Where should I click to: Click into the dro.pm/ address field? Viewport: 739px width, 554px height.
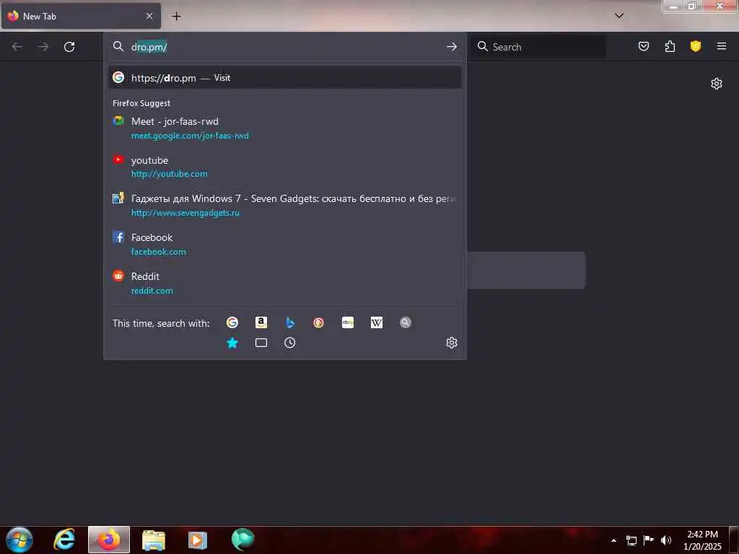coord(283,47)
